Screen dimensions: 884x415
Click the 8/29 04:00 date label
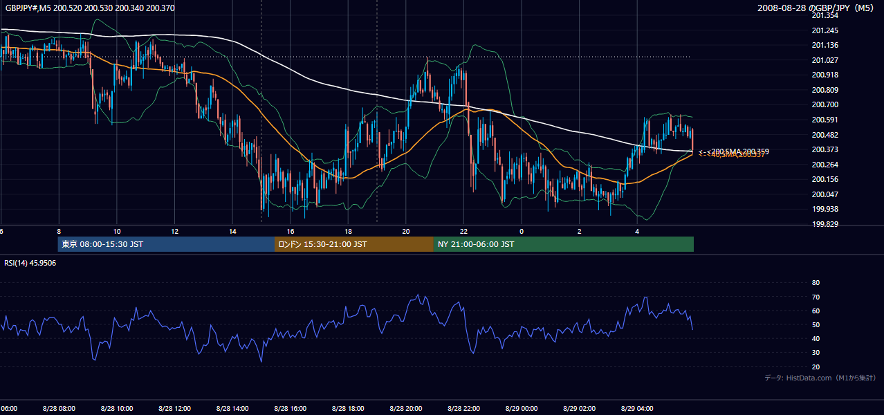click(x=637, y=409)
